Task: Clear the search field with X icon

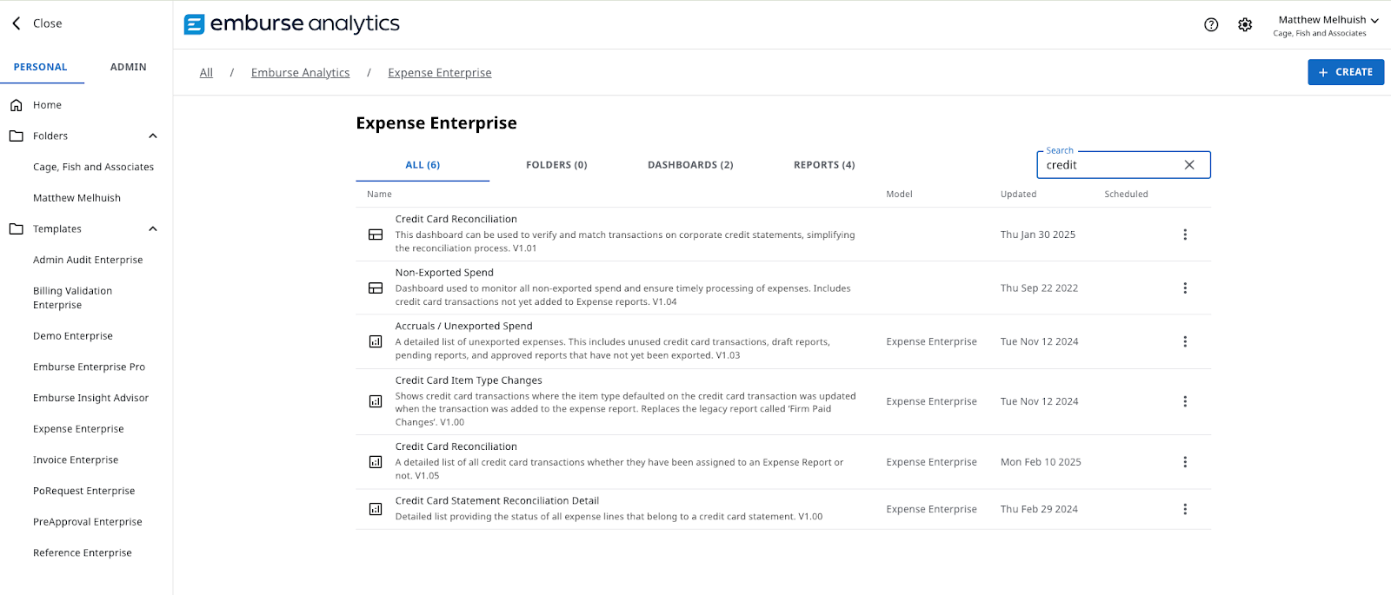Action: click(1189, 165)
